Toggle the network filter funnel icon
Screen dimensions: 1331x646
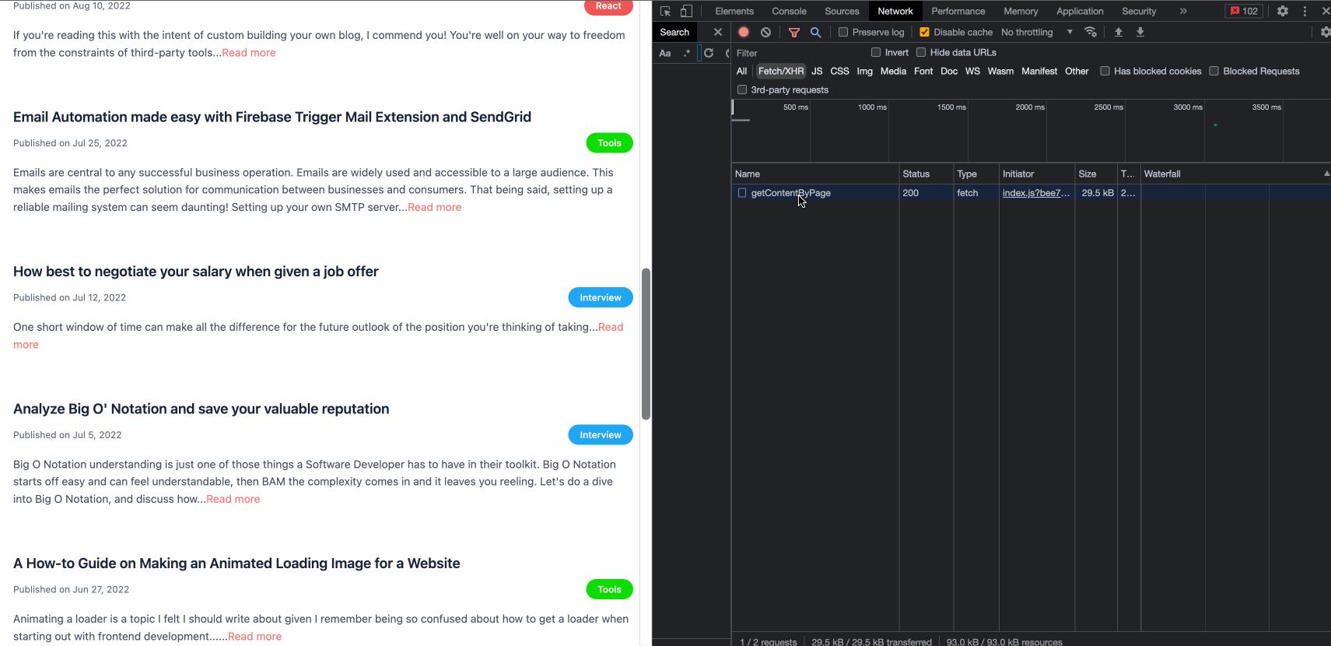click(x=793, y=32)
